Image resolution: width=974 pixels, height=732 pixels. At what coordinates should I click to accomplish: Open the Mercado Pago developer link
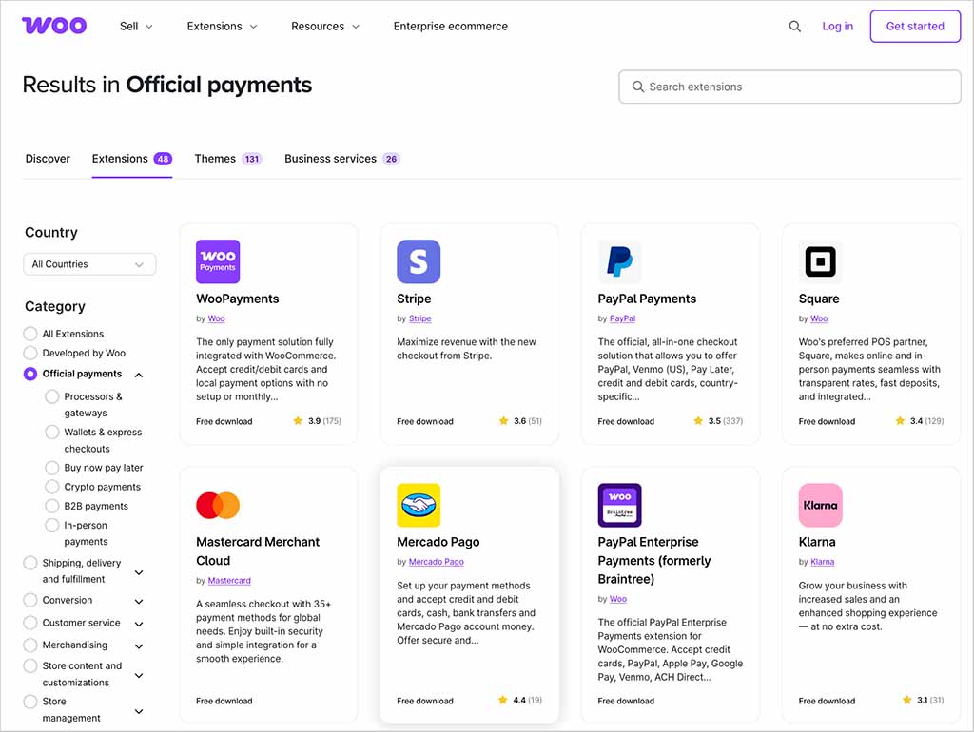(x=436, y=562)
